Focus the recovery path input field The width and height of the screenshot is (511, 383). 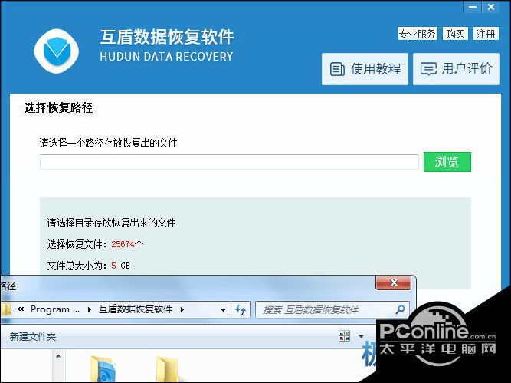coord(229,162)
